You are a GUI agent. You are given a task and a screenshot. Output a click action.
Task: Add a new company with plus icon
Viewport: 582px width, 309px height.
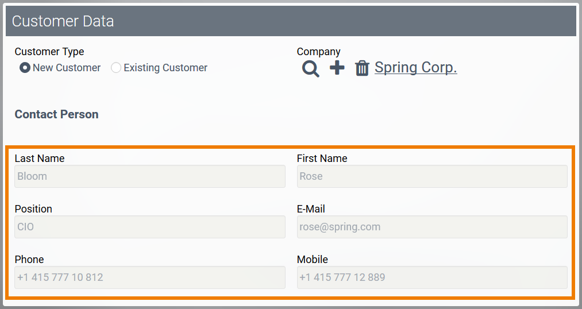point(337,68)
